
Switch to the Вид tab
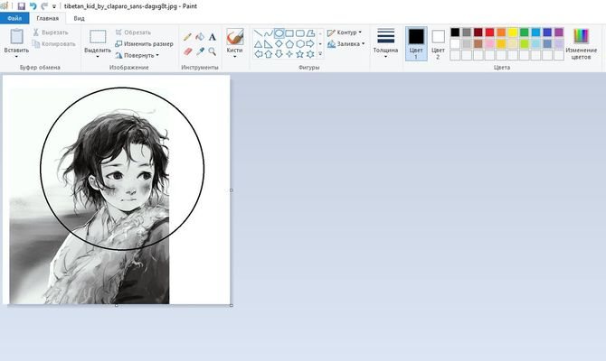(79, 18)
